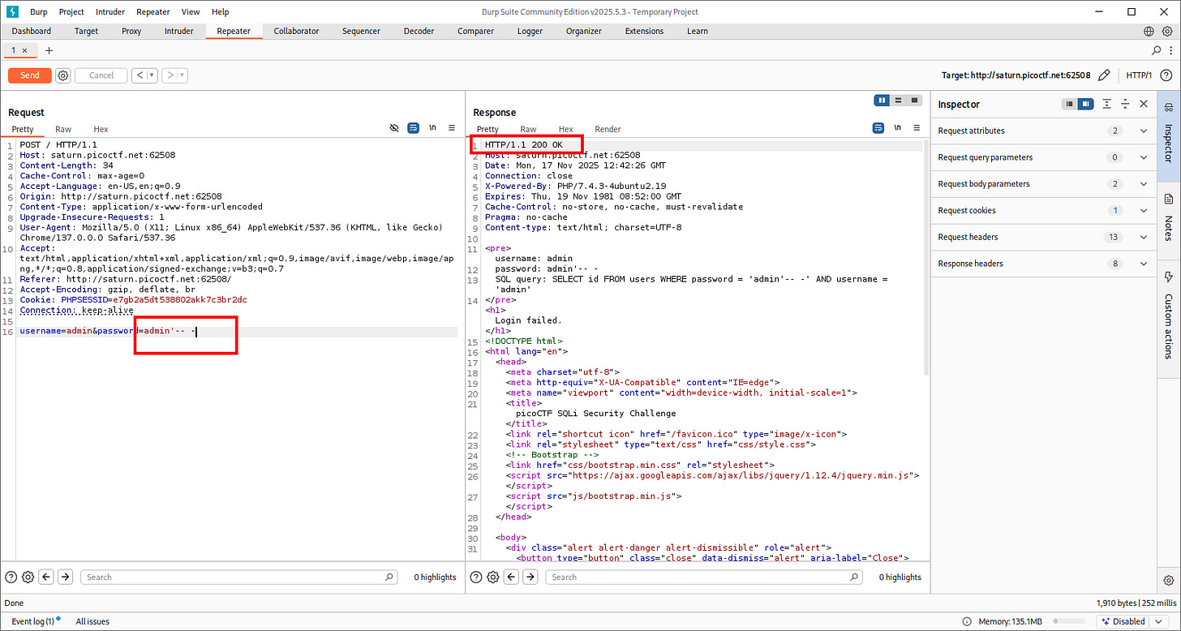Toggle hide non-printable eye icon in Request
The width and height of the screenshot is (1181, 631).
click(394, 128)
